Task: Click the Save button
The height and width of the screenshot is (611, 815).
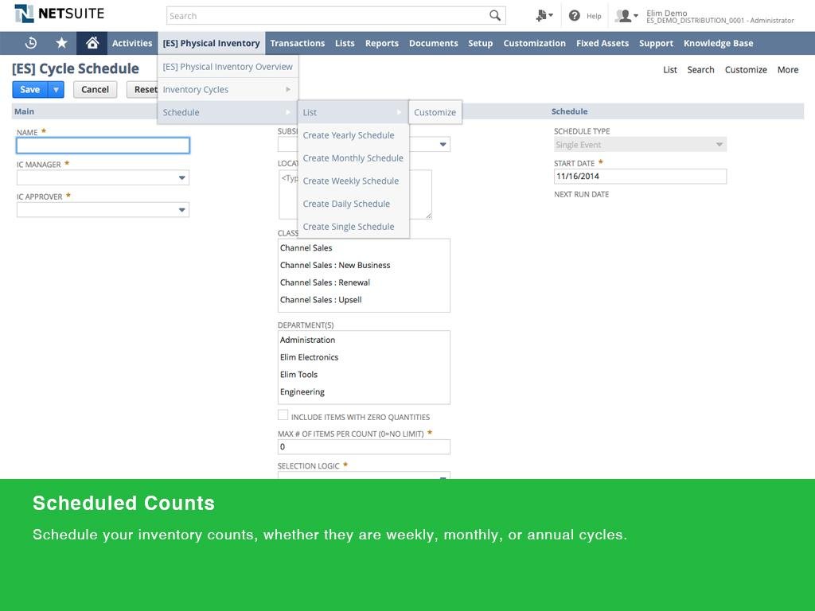Action: [x=30, y=89]
